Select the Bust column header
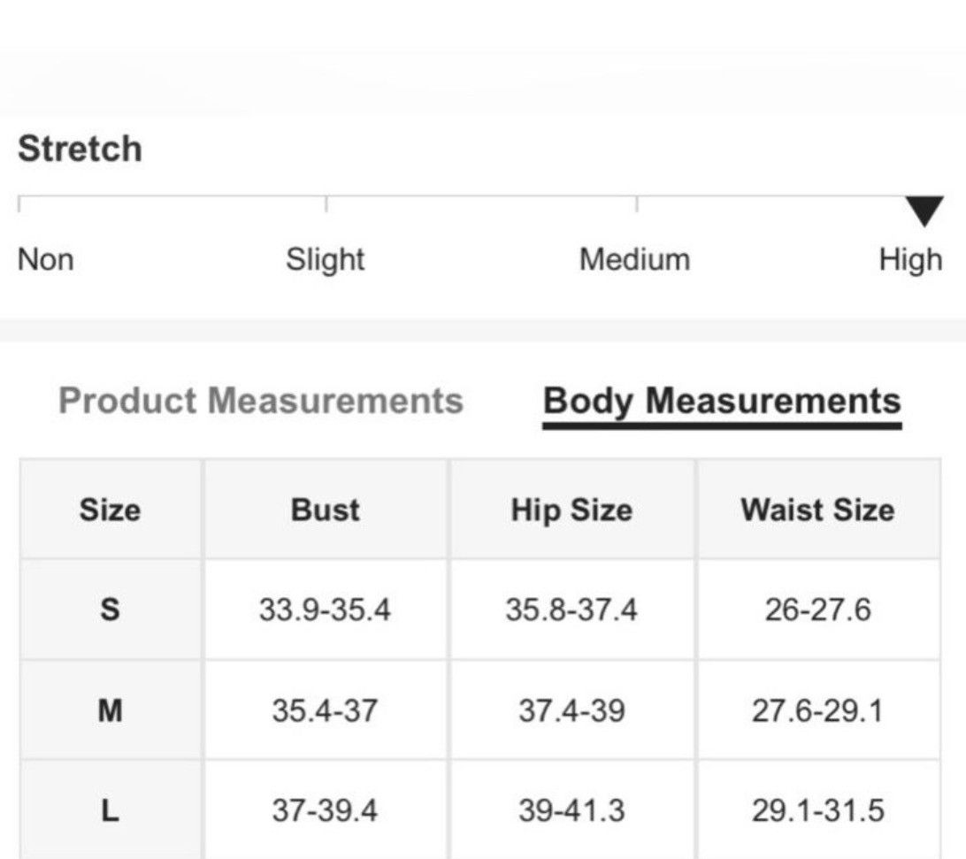This screenshot has width=966, height=859. 326,510
